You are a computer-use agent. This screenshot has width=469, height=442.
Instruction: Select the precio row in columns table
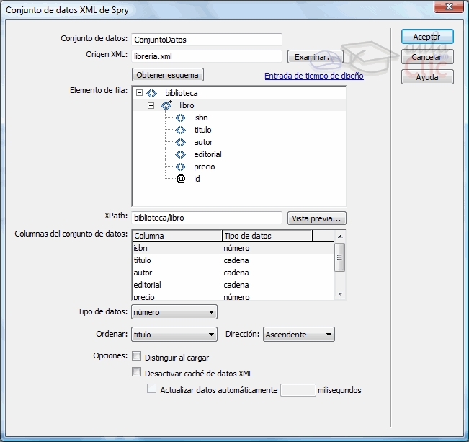pyautogui.click(x=233, y=296)
